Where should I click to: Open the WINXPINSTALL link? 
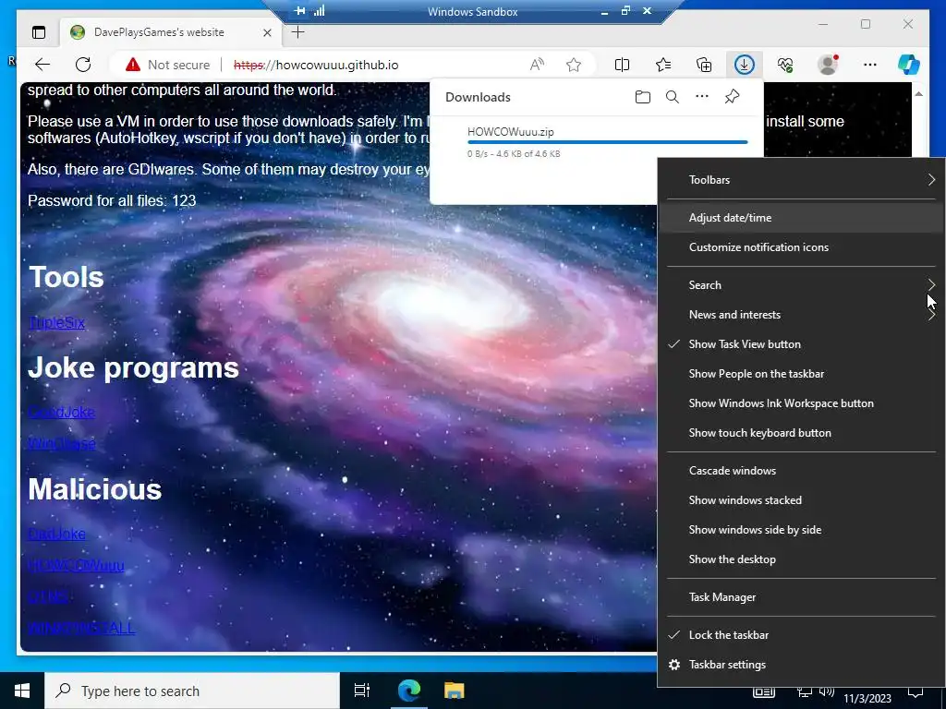pos(81,628)
